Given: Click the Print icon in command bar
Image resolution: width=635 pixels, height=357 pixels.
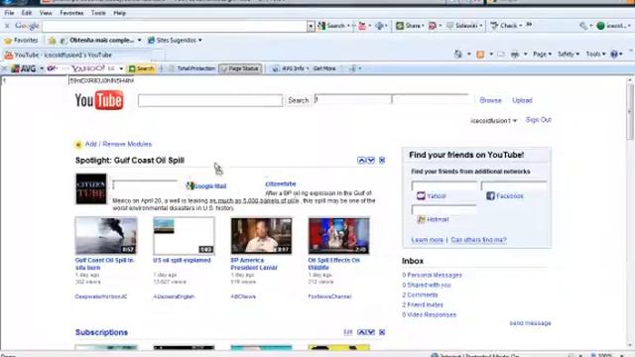Looking at the screenshot, I should coord(515,55).
